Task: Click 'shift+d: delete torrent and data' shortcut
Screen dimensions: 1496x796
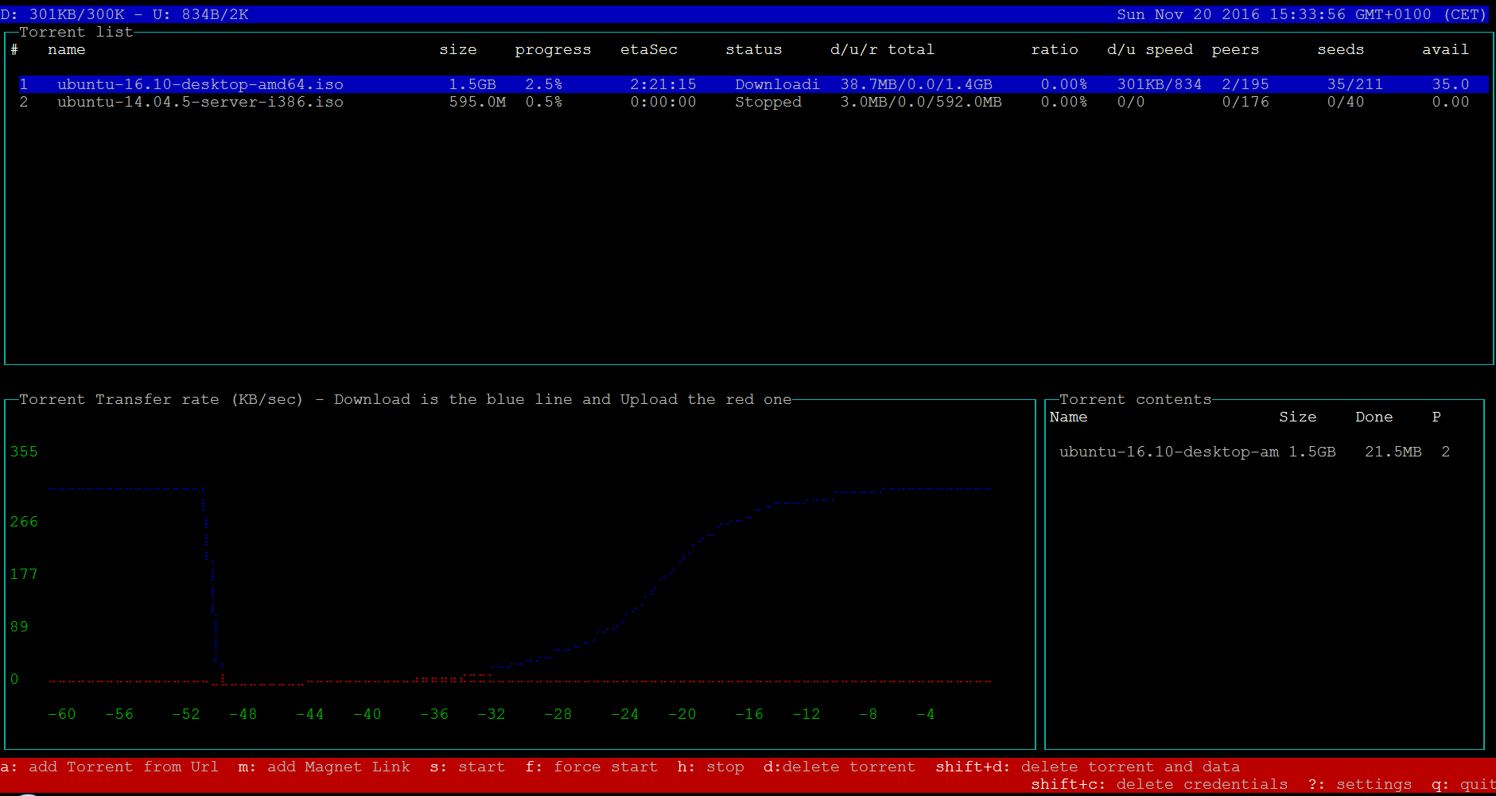Action: tap(1088, 767)
